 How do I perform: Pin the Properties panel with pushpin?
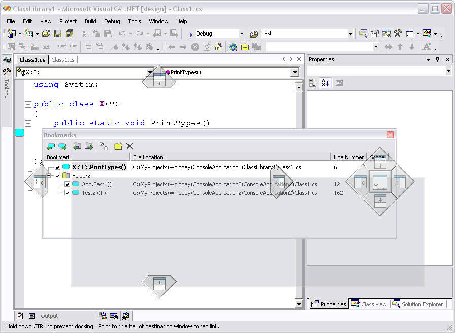pyautogui.click(x=438, y=59)
